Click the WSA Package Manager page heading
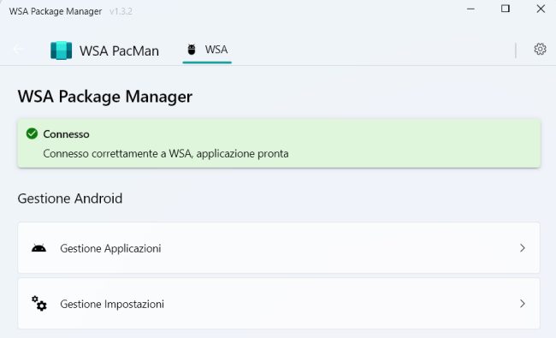The height and width of the screenshot is (338, 556). tap(105, 97)
